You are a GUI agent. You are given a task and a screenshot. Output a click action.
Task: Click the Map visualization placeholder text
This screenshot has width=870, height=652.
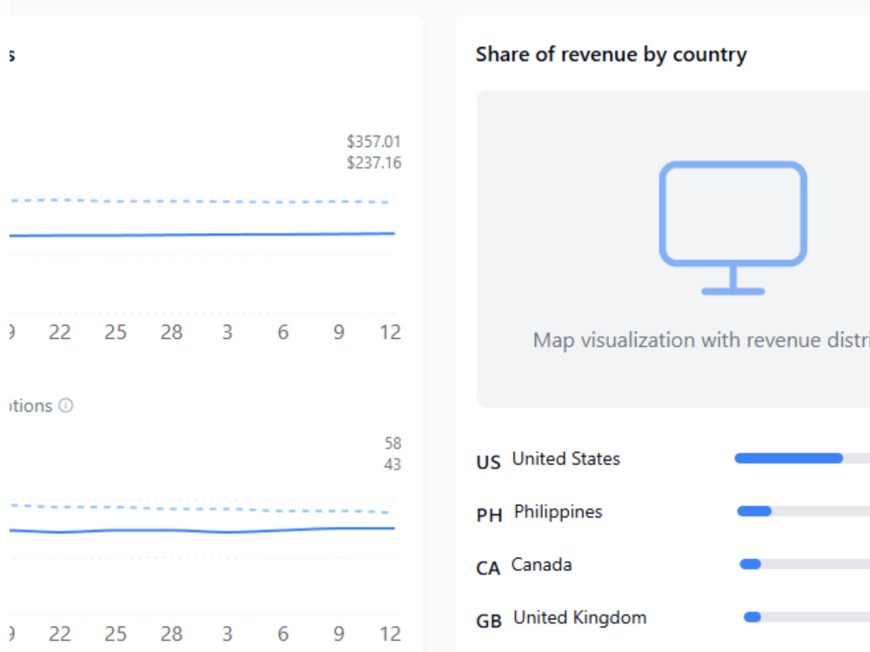pyautogui.click(x=701, y=340)
